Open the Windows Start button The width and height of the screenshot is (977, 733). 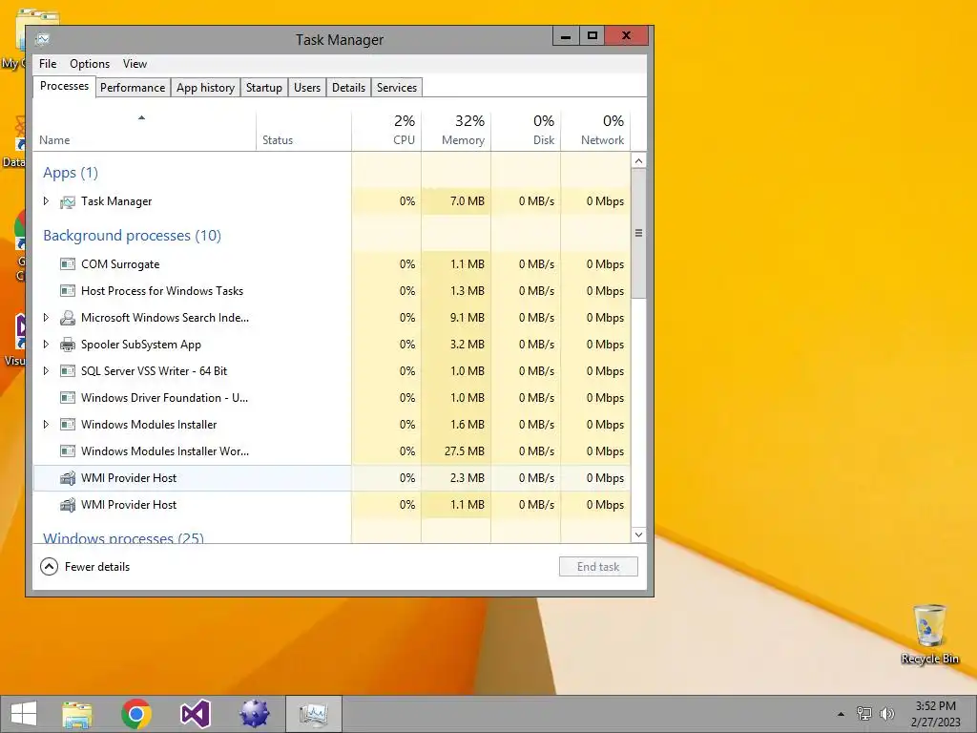(x=24, y=714)
